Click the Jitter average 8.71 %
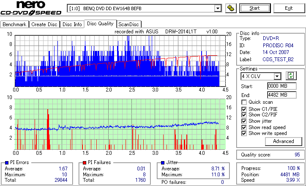This screenshot has width=306, height=186. (218, 169)
